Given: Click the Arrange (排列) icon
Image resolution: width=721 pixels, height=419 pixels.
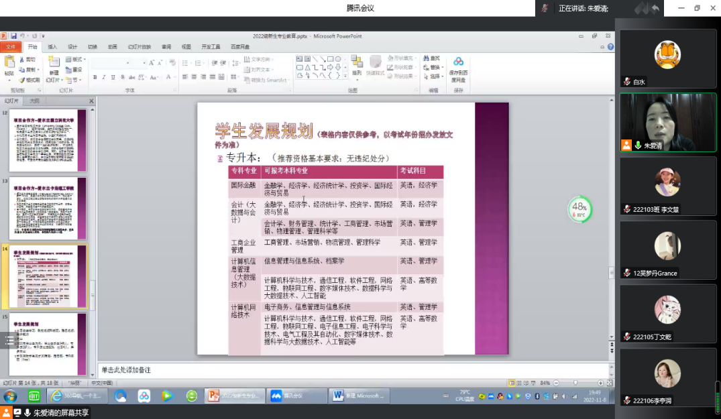Looking at the screenshot, I should [356, 64].
